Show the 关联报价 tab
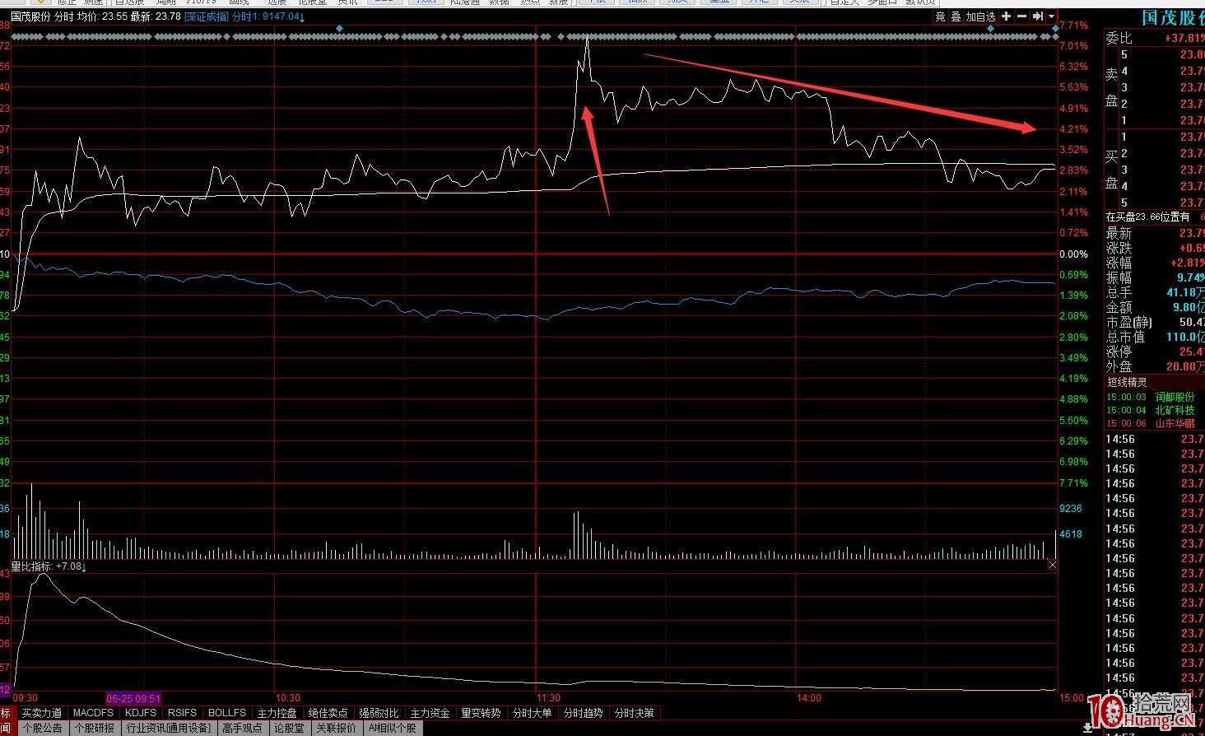 336,728
